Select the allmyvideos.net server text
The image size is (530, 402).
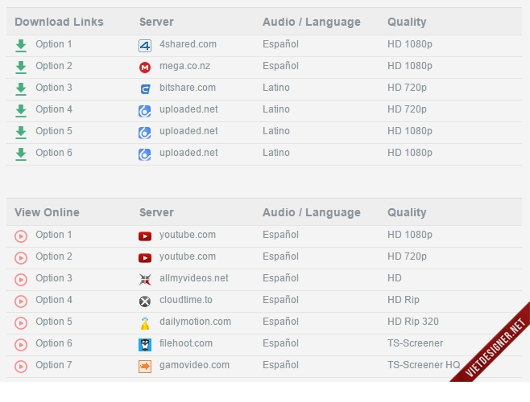point(194,278)
